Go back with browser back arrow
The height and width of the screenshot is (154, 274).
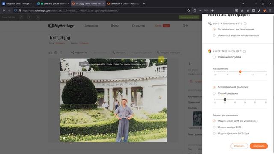4,11
